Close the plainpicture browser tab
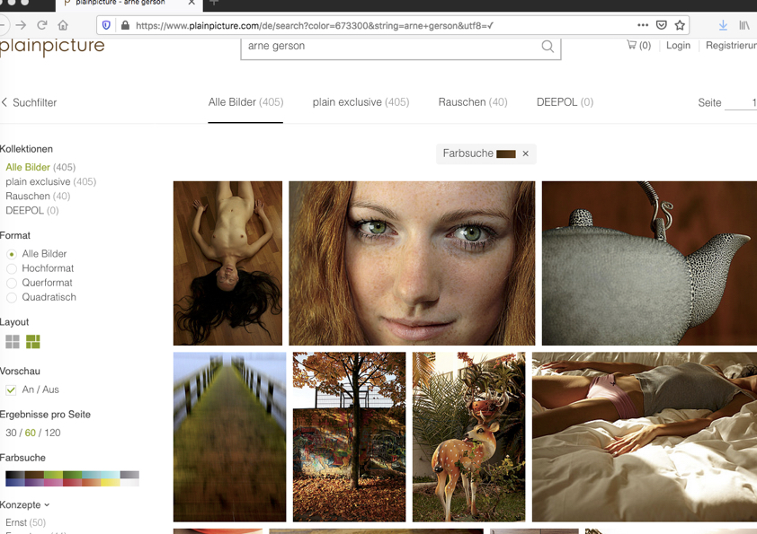Screen dimensions: 757x534 click(191, 3)
